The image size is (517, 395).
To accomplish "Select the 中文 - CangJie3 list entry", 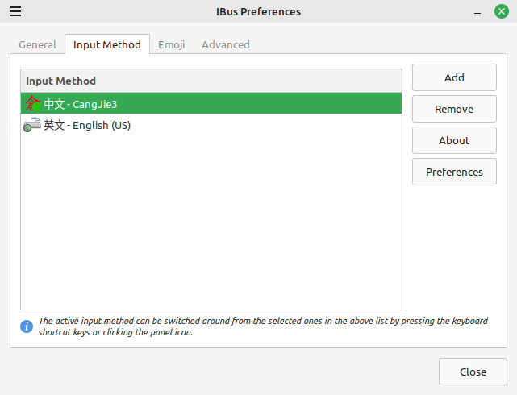I will (x=211, y=103).
